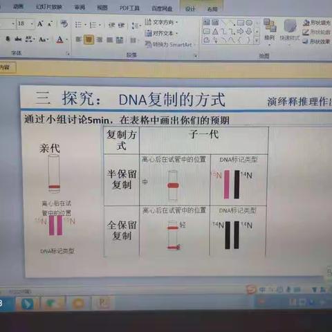
Task: Click the numbered list icon
Action: (93, 25)
